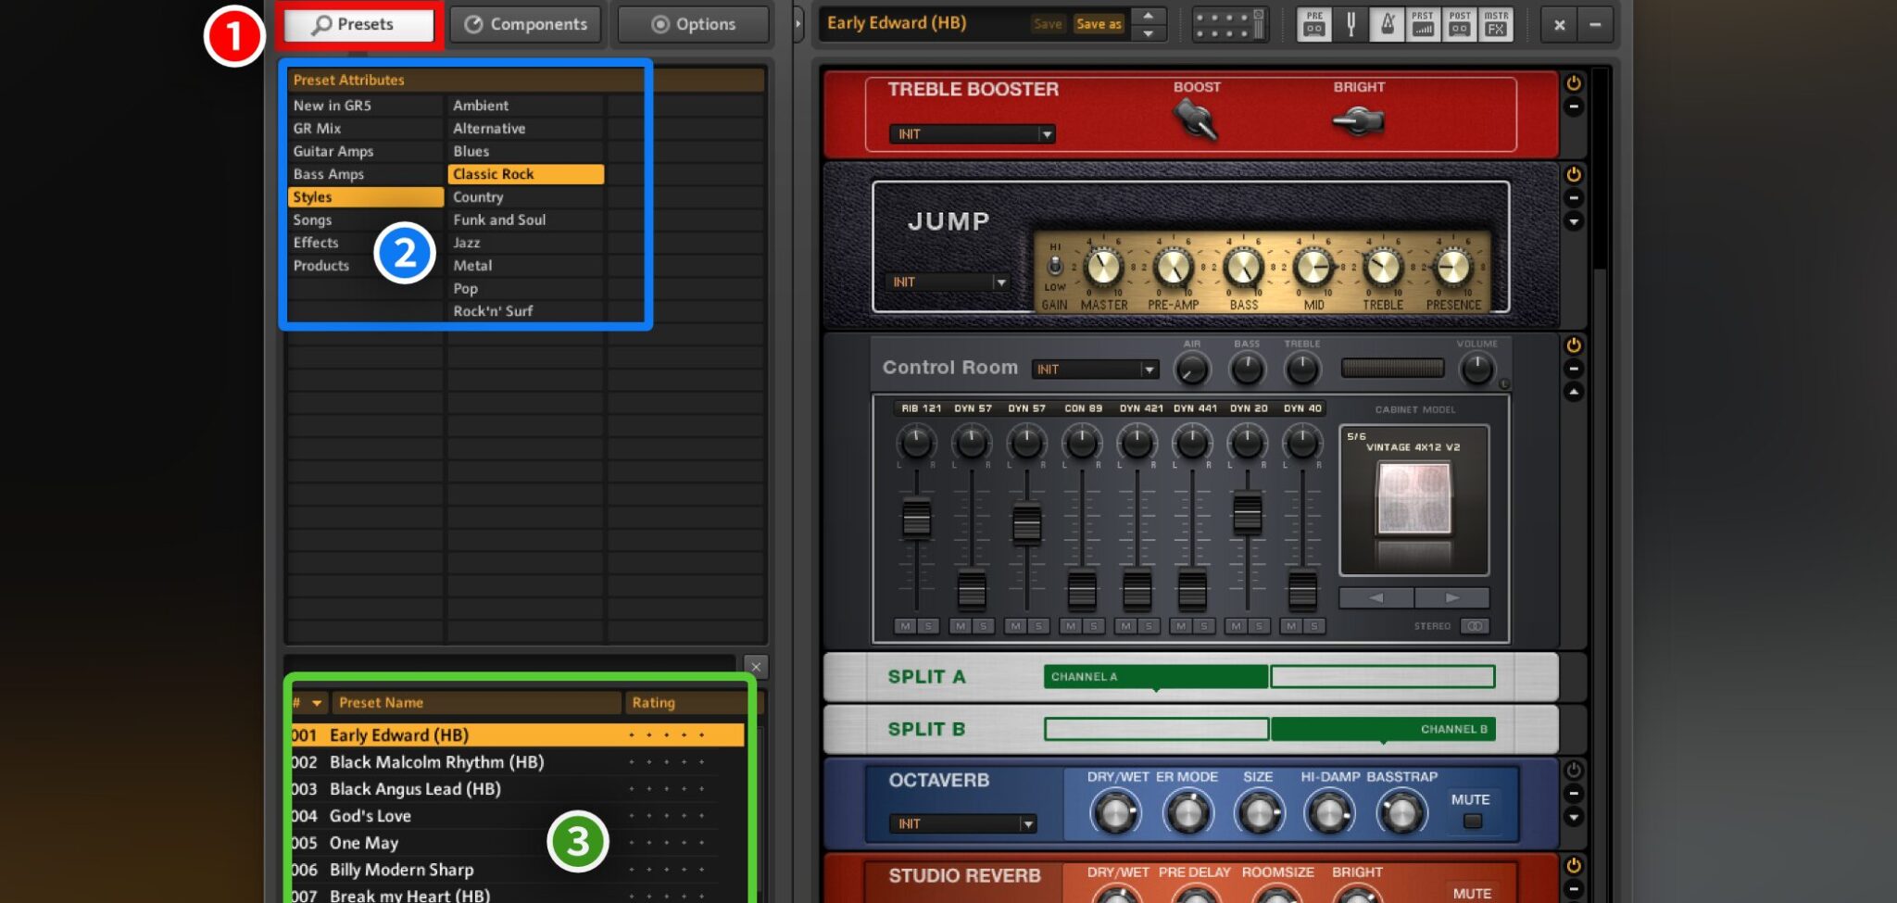
Task: Open the Options tab
Action: (x=692, y=24)
